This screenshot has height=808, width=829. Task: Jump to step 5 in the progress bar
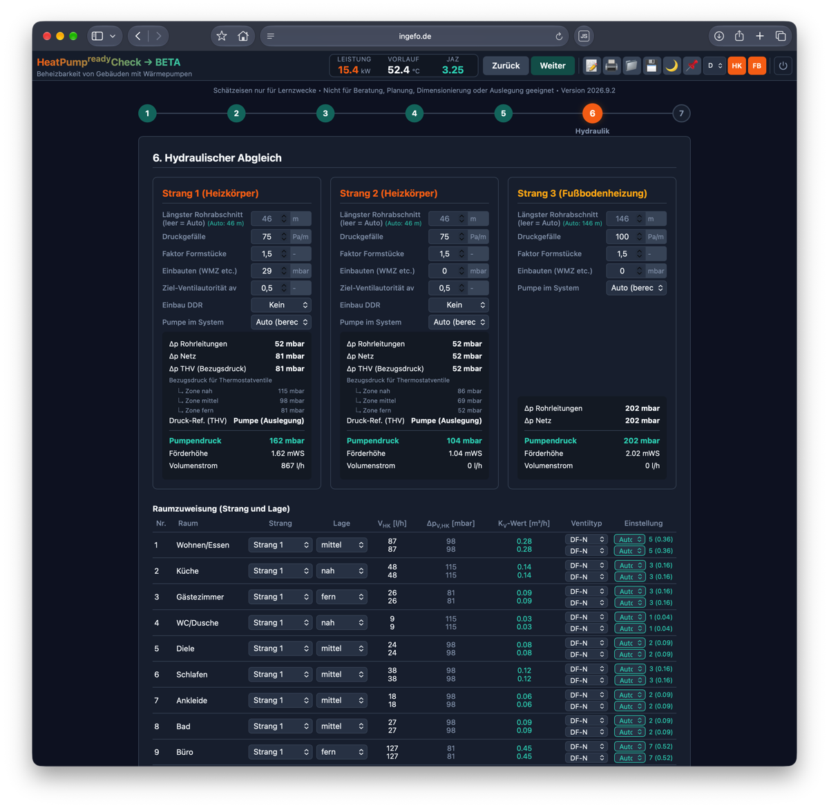pos(504,113)
